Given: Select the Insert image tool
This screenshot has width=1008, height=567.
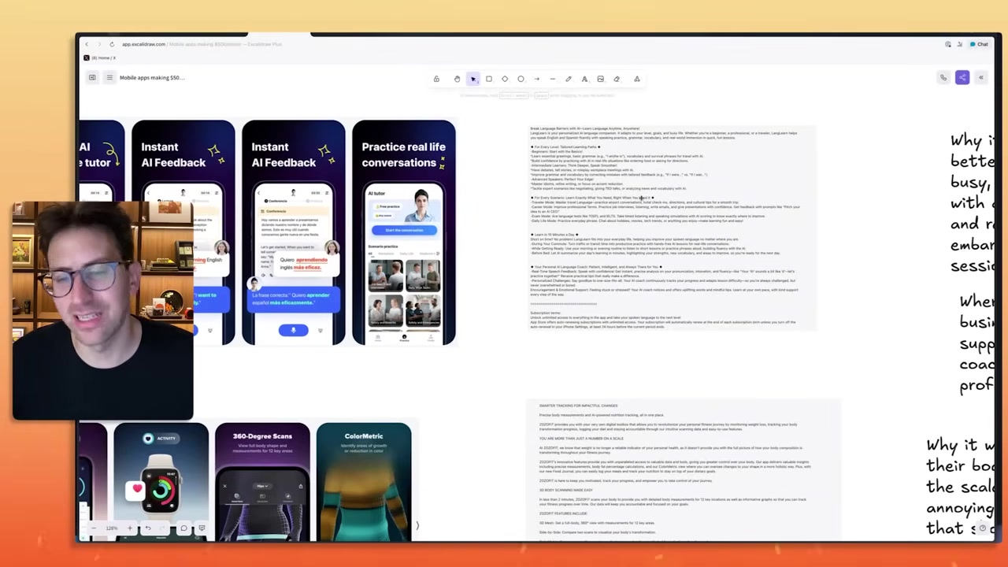Looking at the screenshot, I should click(600, 79).
